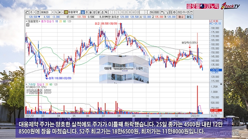Select the 틱 tick chart tab
This screenshot has height=139, width=248.
point(106,12)
